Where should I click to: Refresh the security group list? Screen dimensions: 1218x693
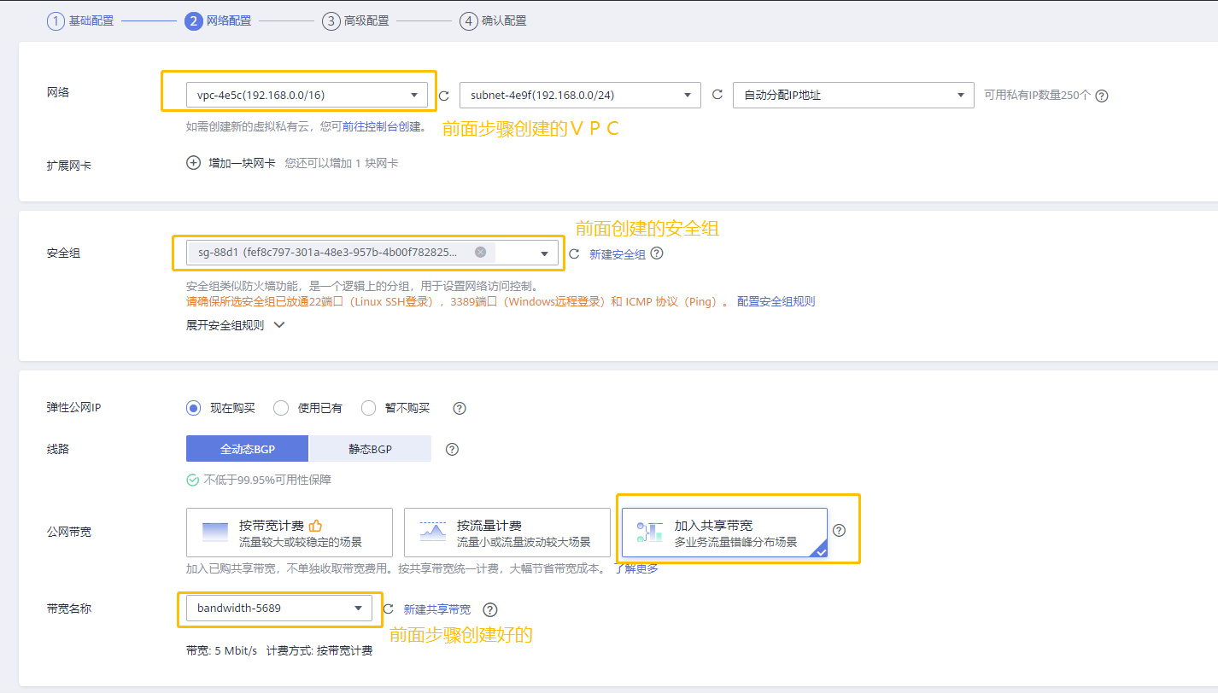click(574, 253)
